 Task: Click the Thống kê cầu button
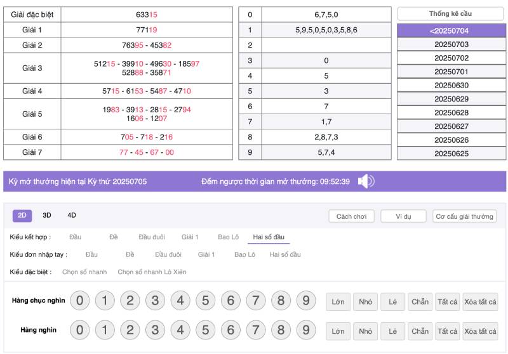(450, 14)
